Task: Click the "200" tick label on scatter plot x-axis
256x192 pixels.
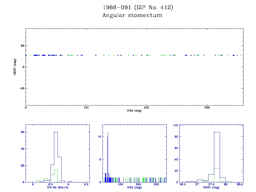Action: [146, 107]
